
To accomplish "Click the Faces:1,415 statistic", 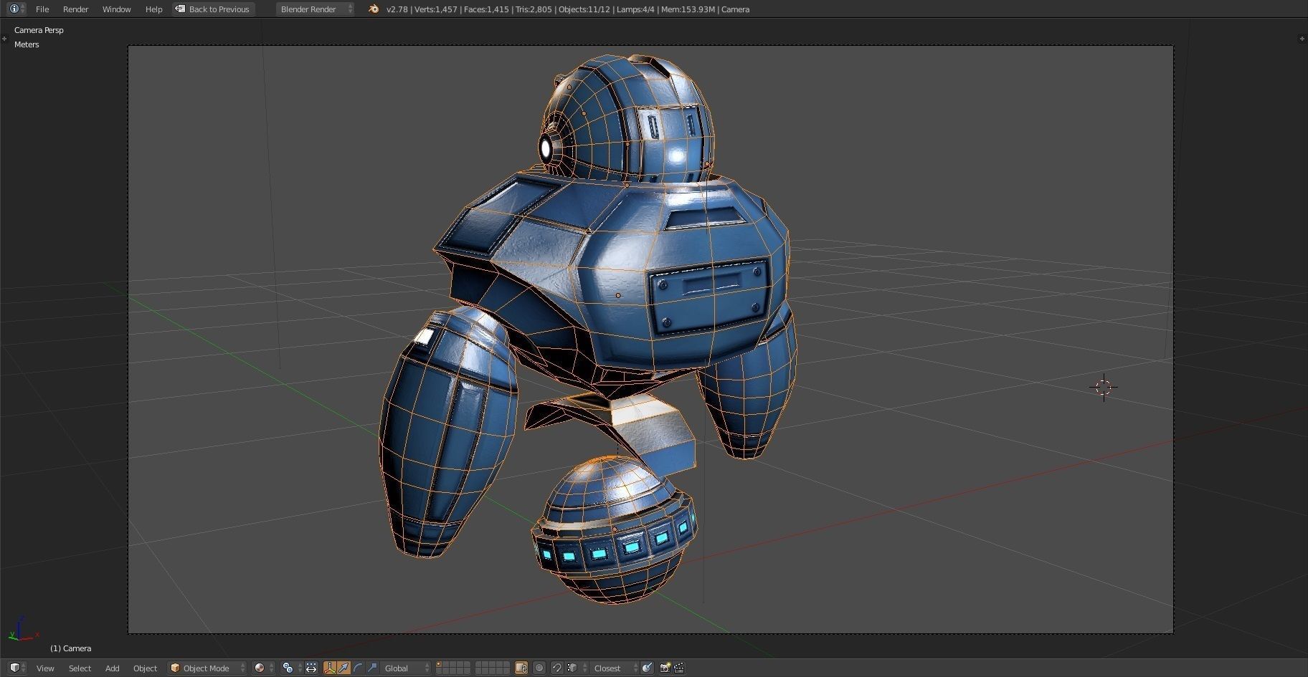I will [x=486, y=9].
